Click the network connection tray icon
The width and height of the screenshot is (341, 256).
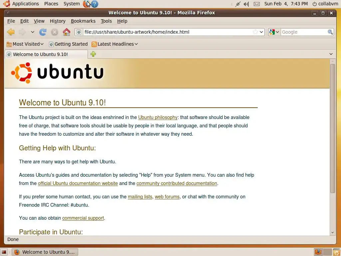click(x=238, y=4)
